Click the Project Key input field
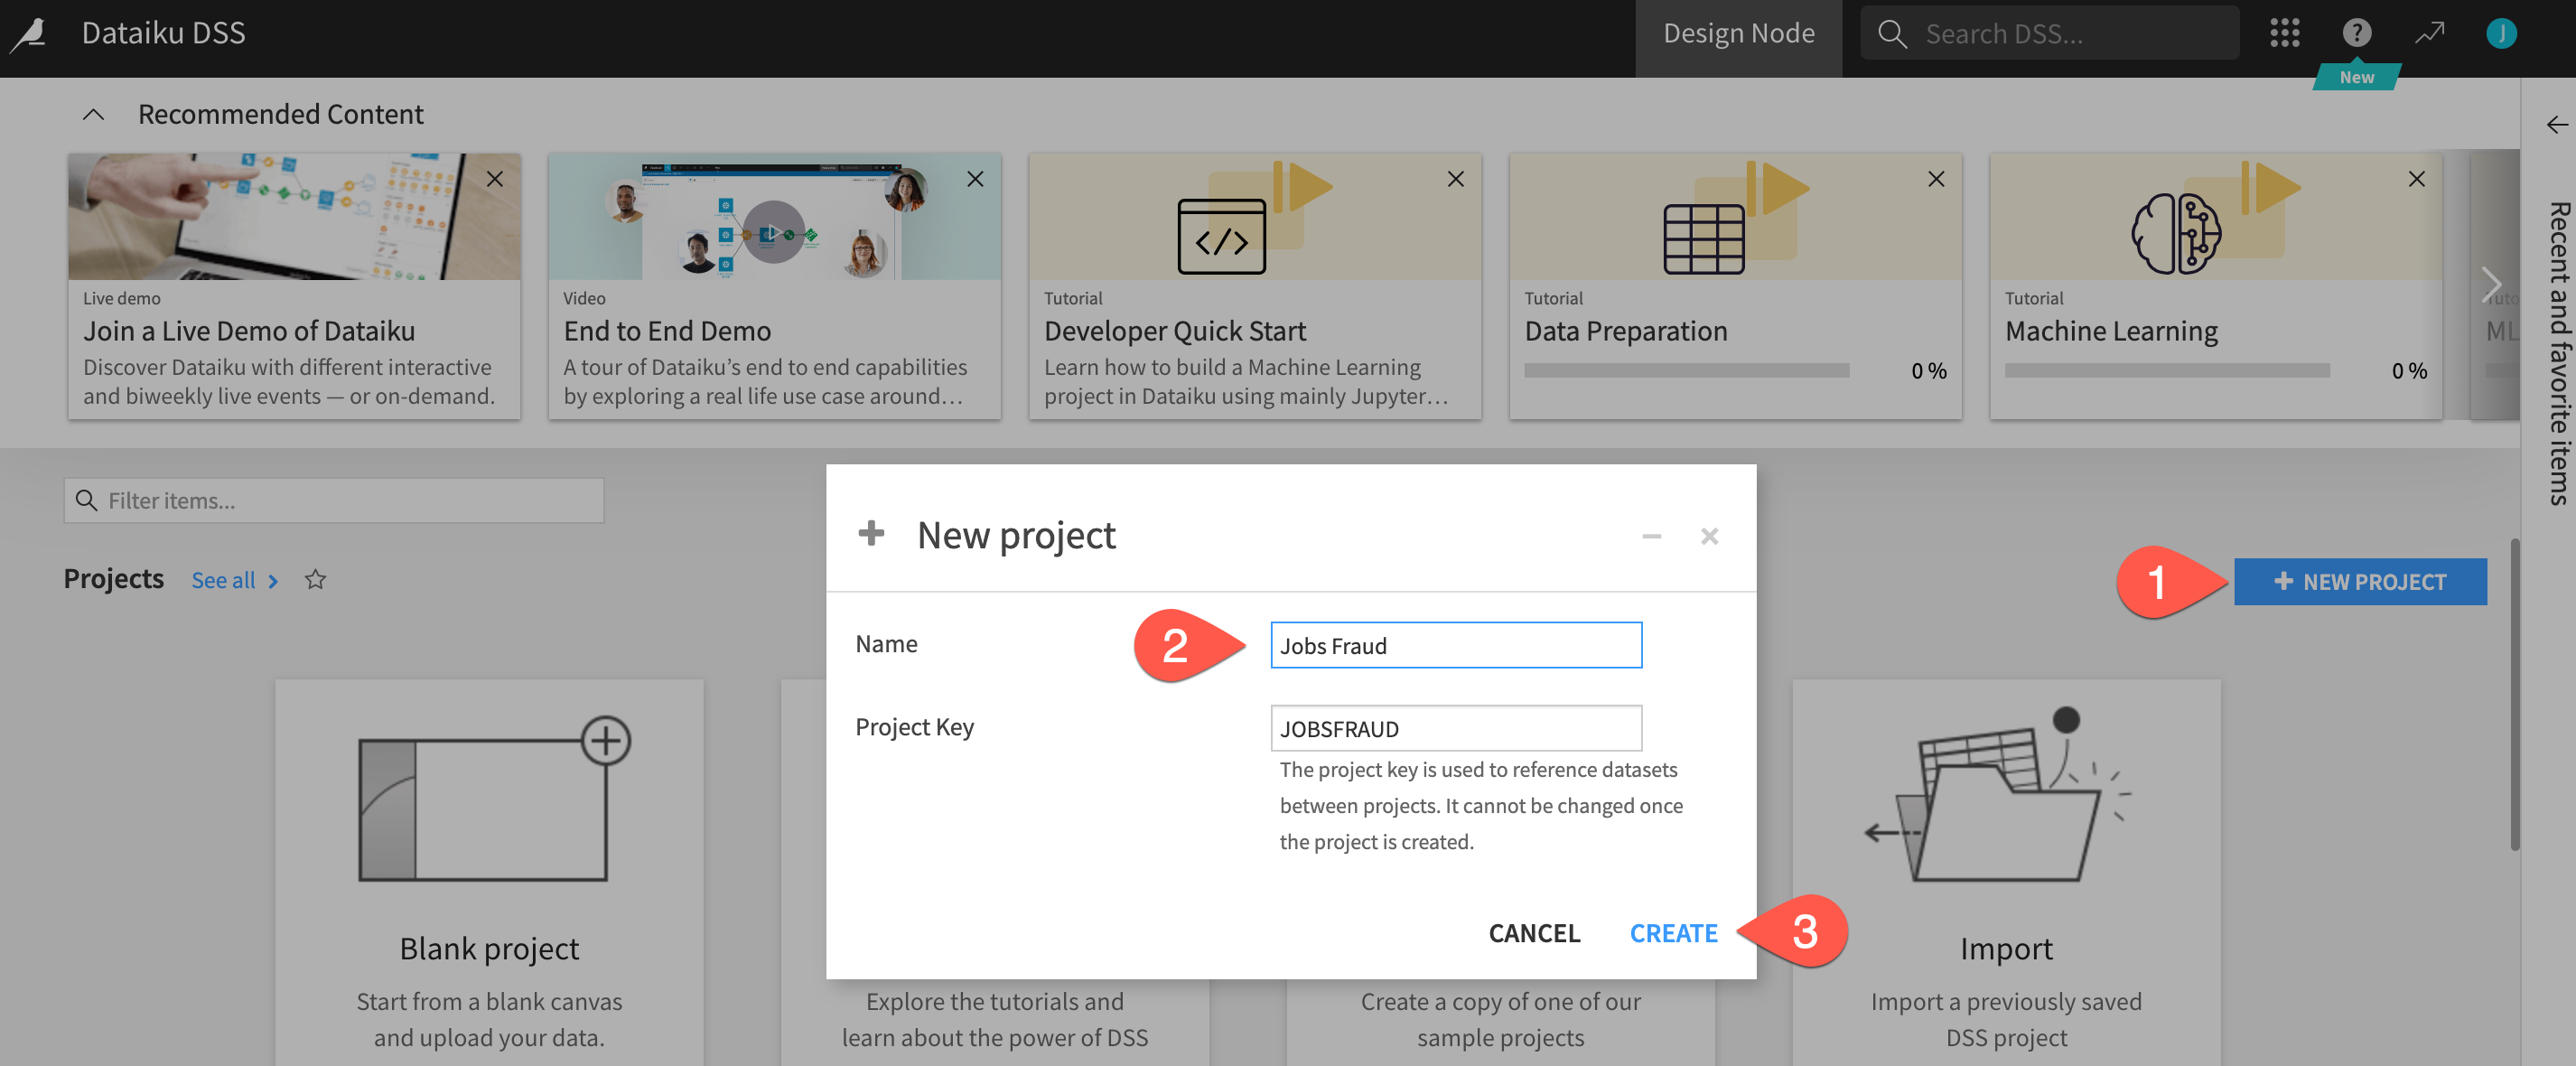This screenshot has height=1066, width=2576. tap(1455, 729)
